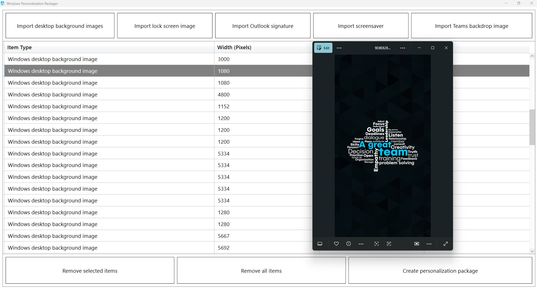Screen dimensions: 537x289
Task: Remove all items from the list
Action: pyautogui.click(x=261, y=270)
